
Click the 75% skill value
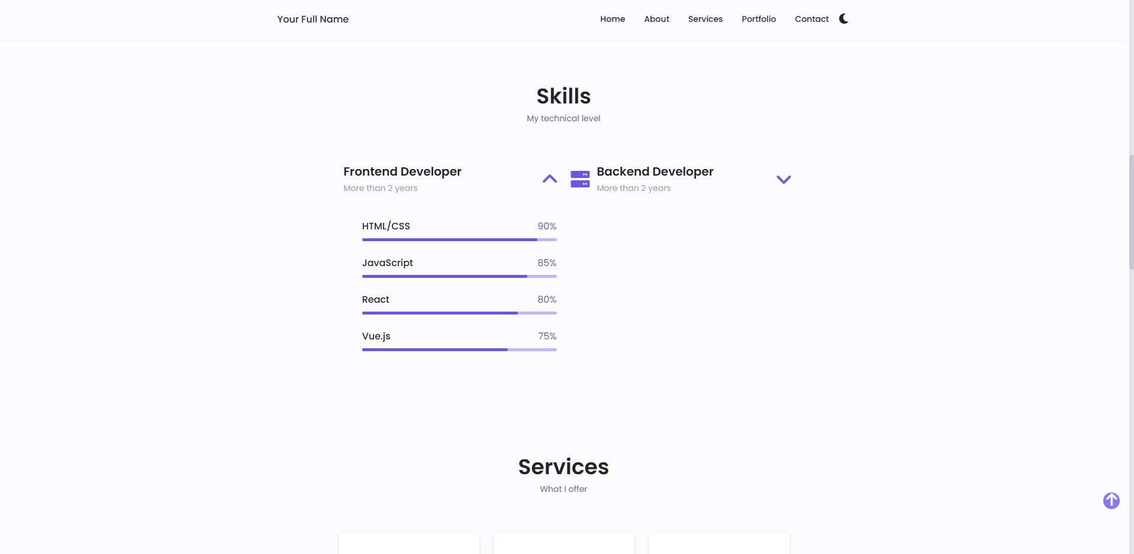(547, 336)
